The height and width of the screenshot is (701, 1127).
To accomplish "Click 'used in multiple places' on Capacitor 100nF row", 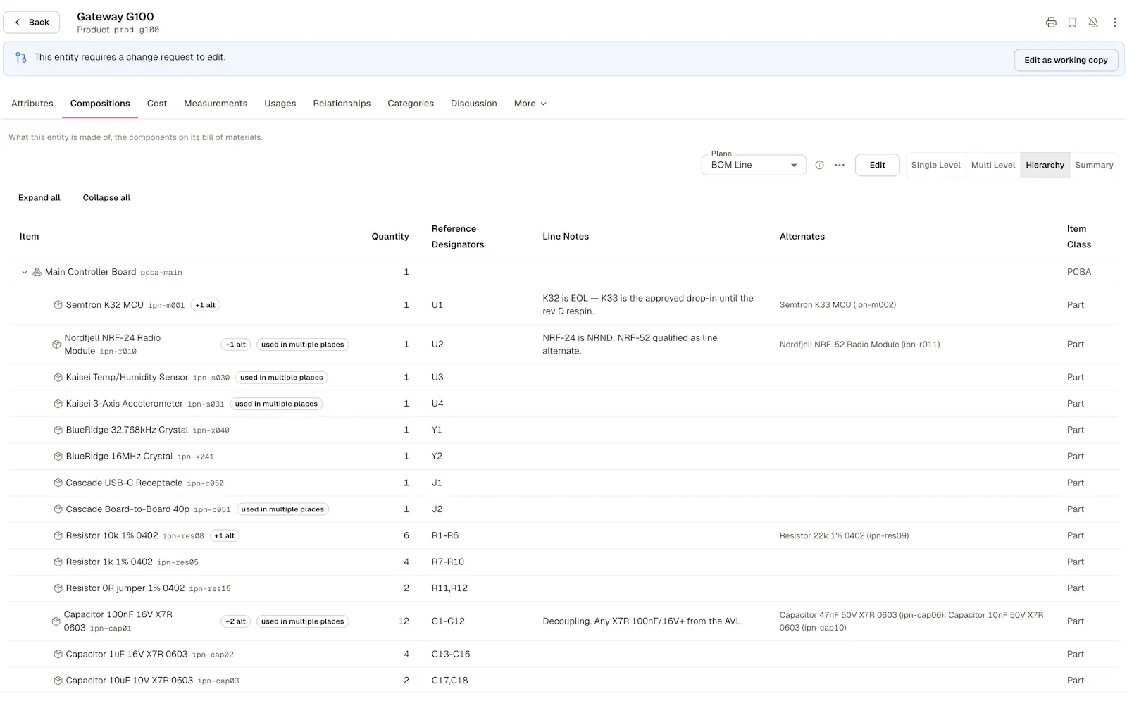I will [x=303, y=621].
